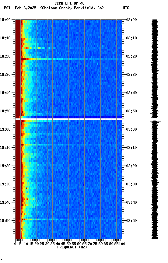The height and width of the screenshot is (263, 168).
Task: Click the 19:50 PST time label
Action: point(5,221)
